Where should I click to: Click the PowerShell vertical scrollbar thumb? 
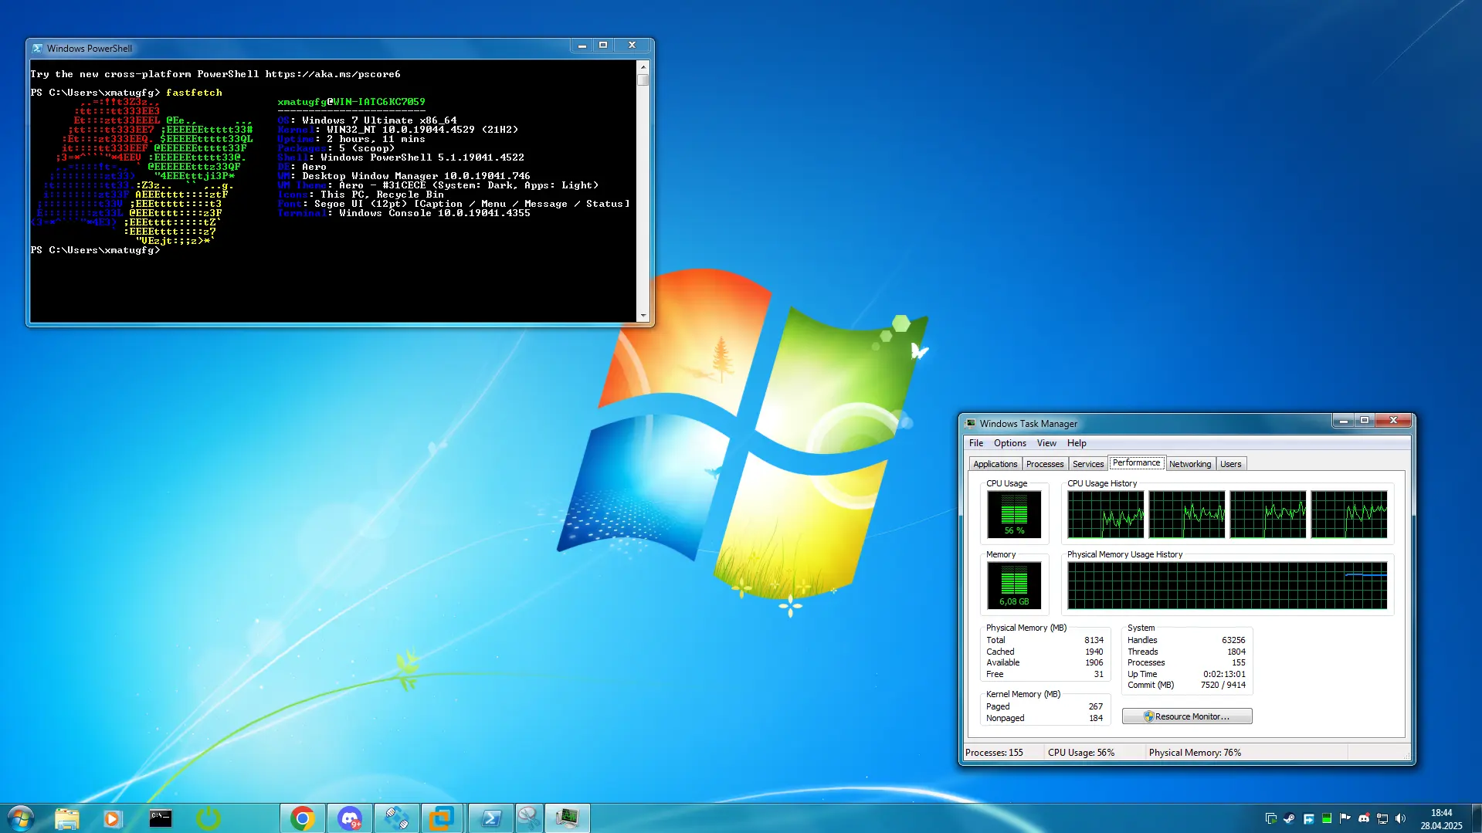pos(643,80)
